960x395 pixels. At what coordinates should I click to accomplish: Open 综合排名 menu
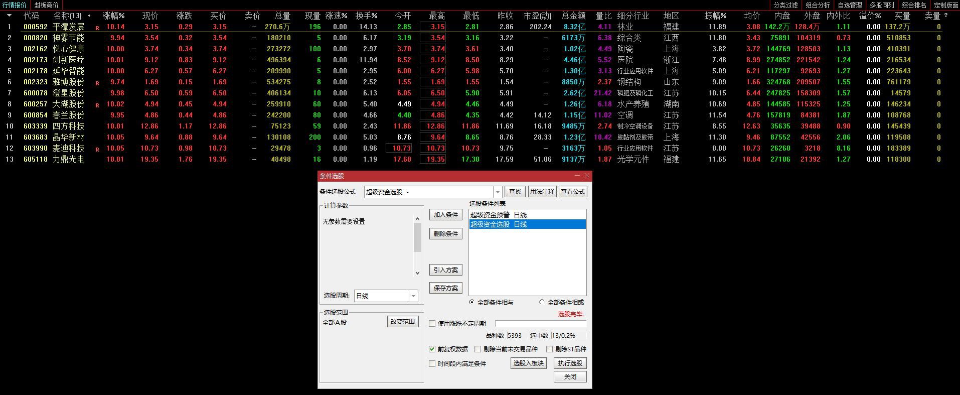click(914, 5)
